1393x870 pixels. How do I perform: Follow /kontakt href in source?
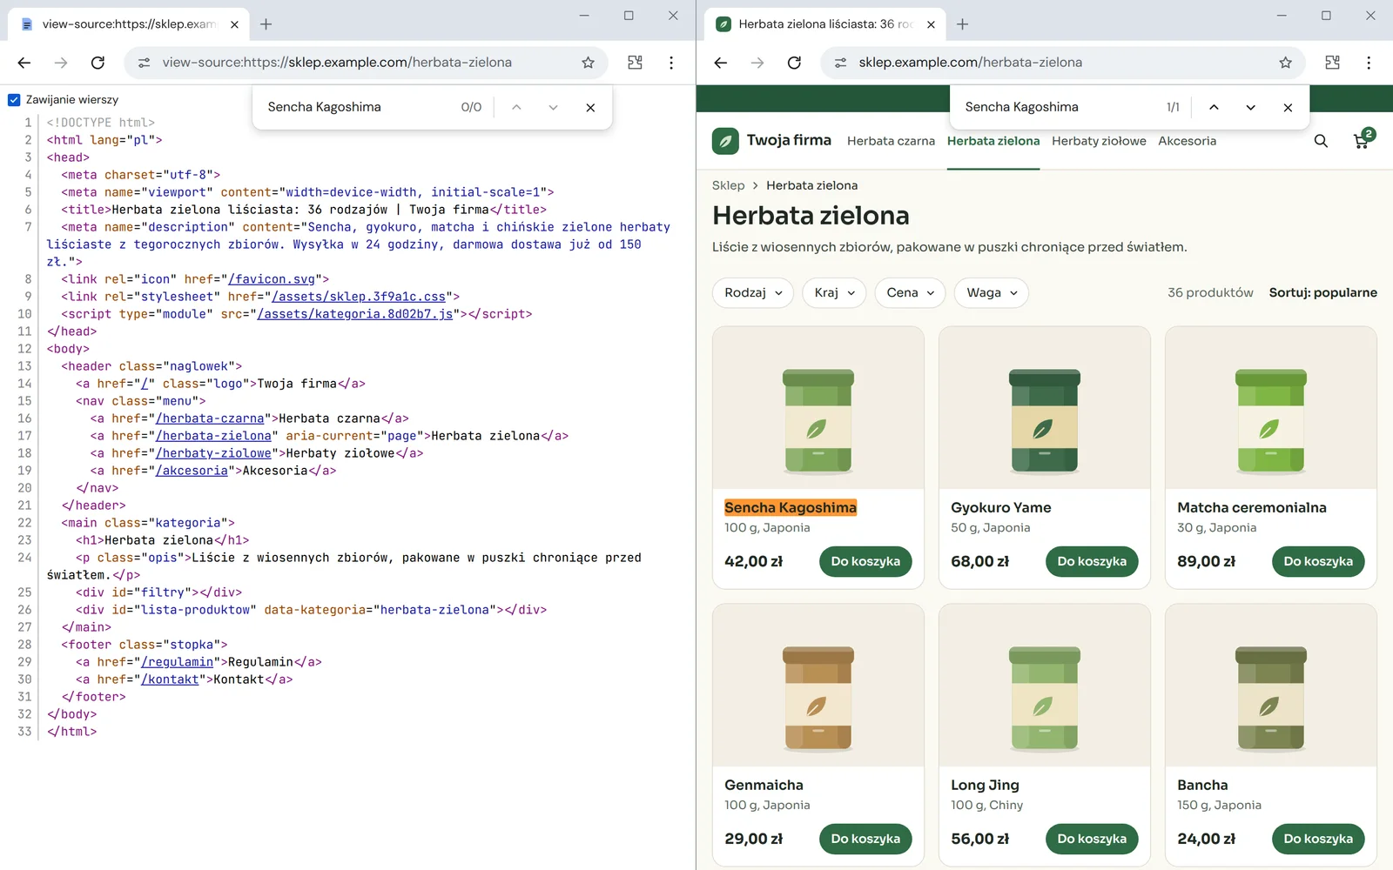pyautogui.click(x=170, y=679)
